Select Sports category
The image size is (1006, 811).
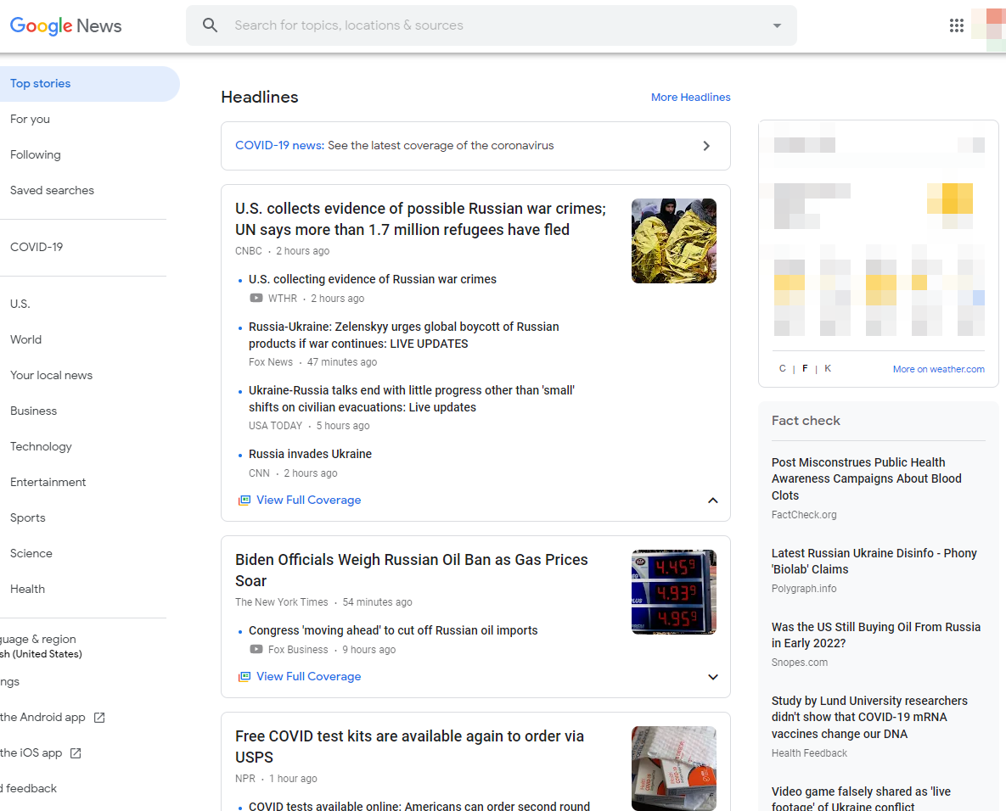point(27,518)
